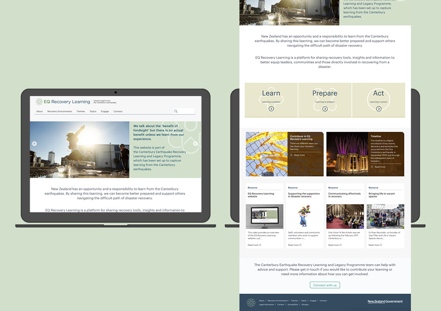Click Connect link in the dark footer
441x311 pixels.
coord(323,301)
